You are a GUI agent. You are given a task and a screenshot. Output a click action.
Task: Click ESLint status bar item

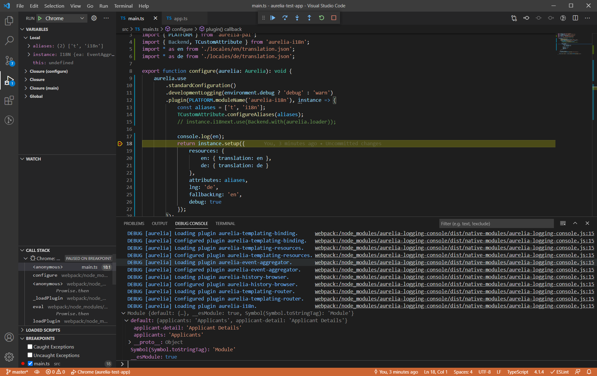tap(559, 372)
